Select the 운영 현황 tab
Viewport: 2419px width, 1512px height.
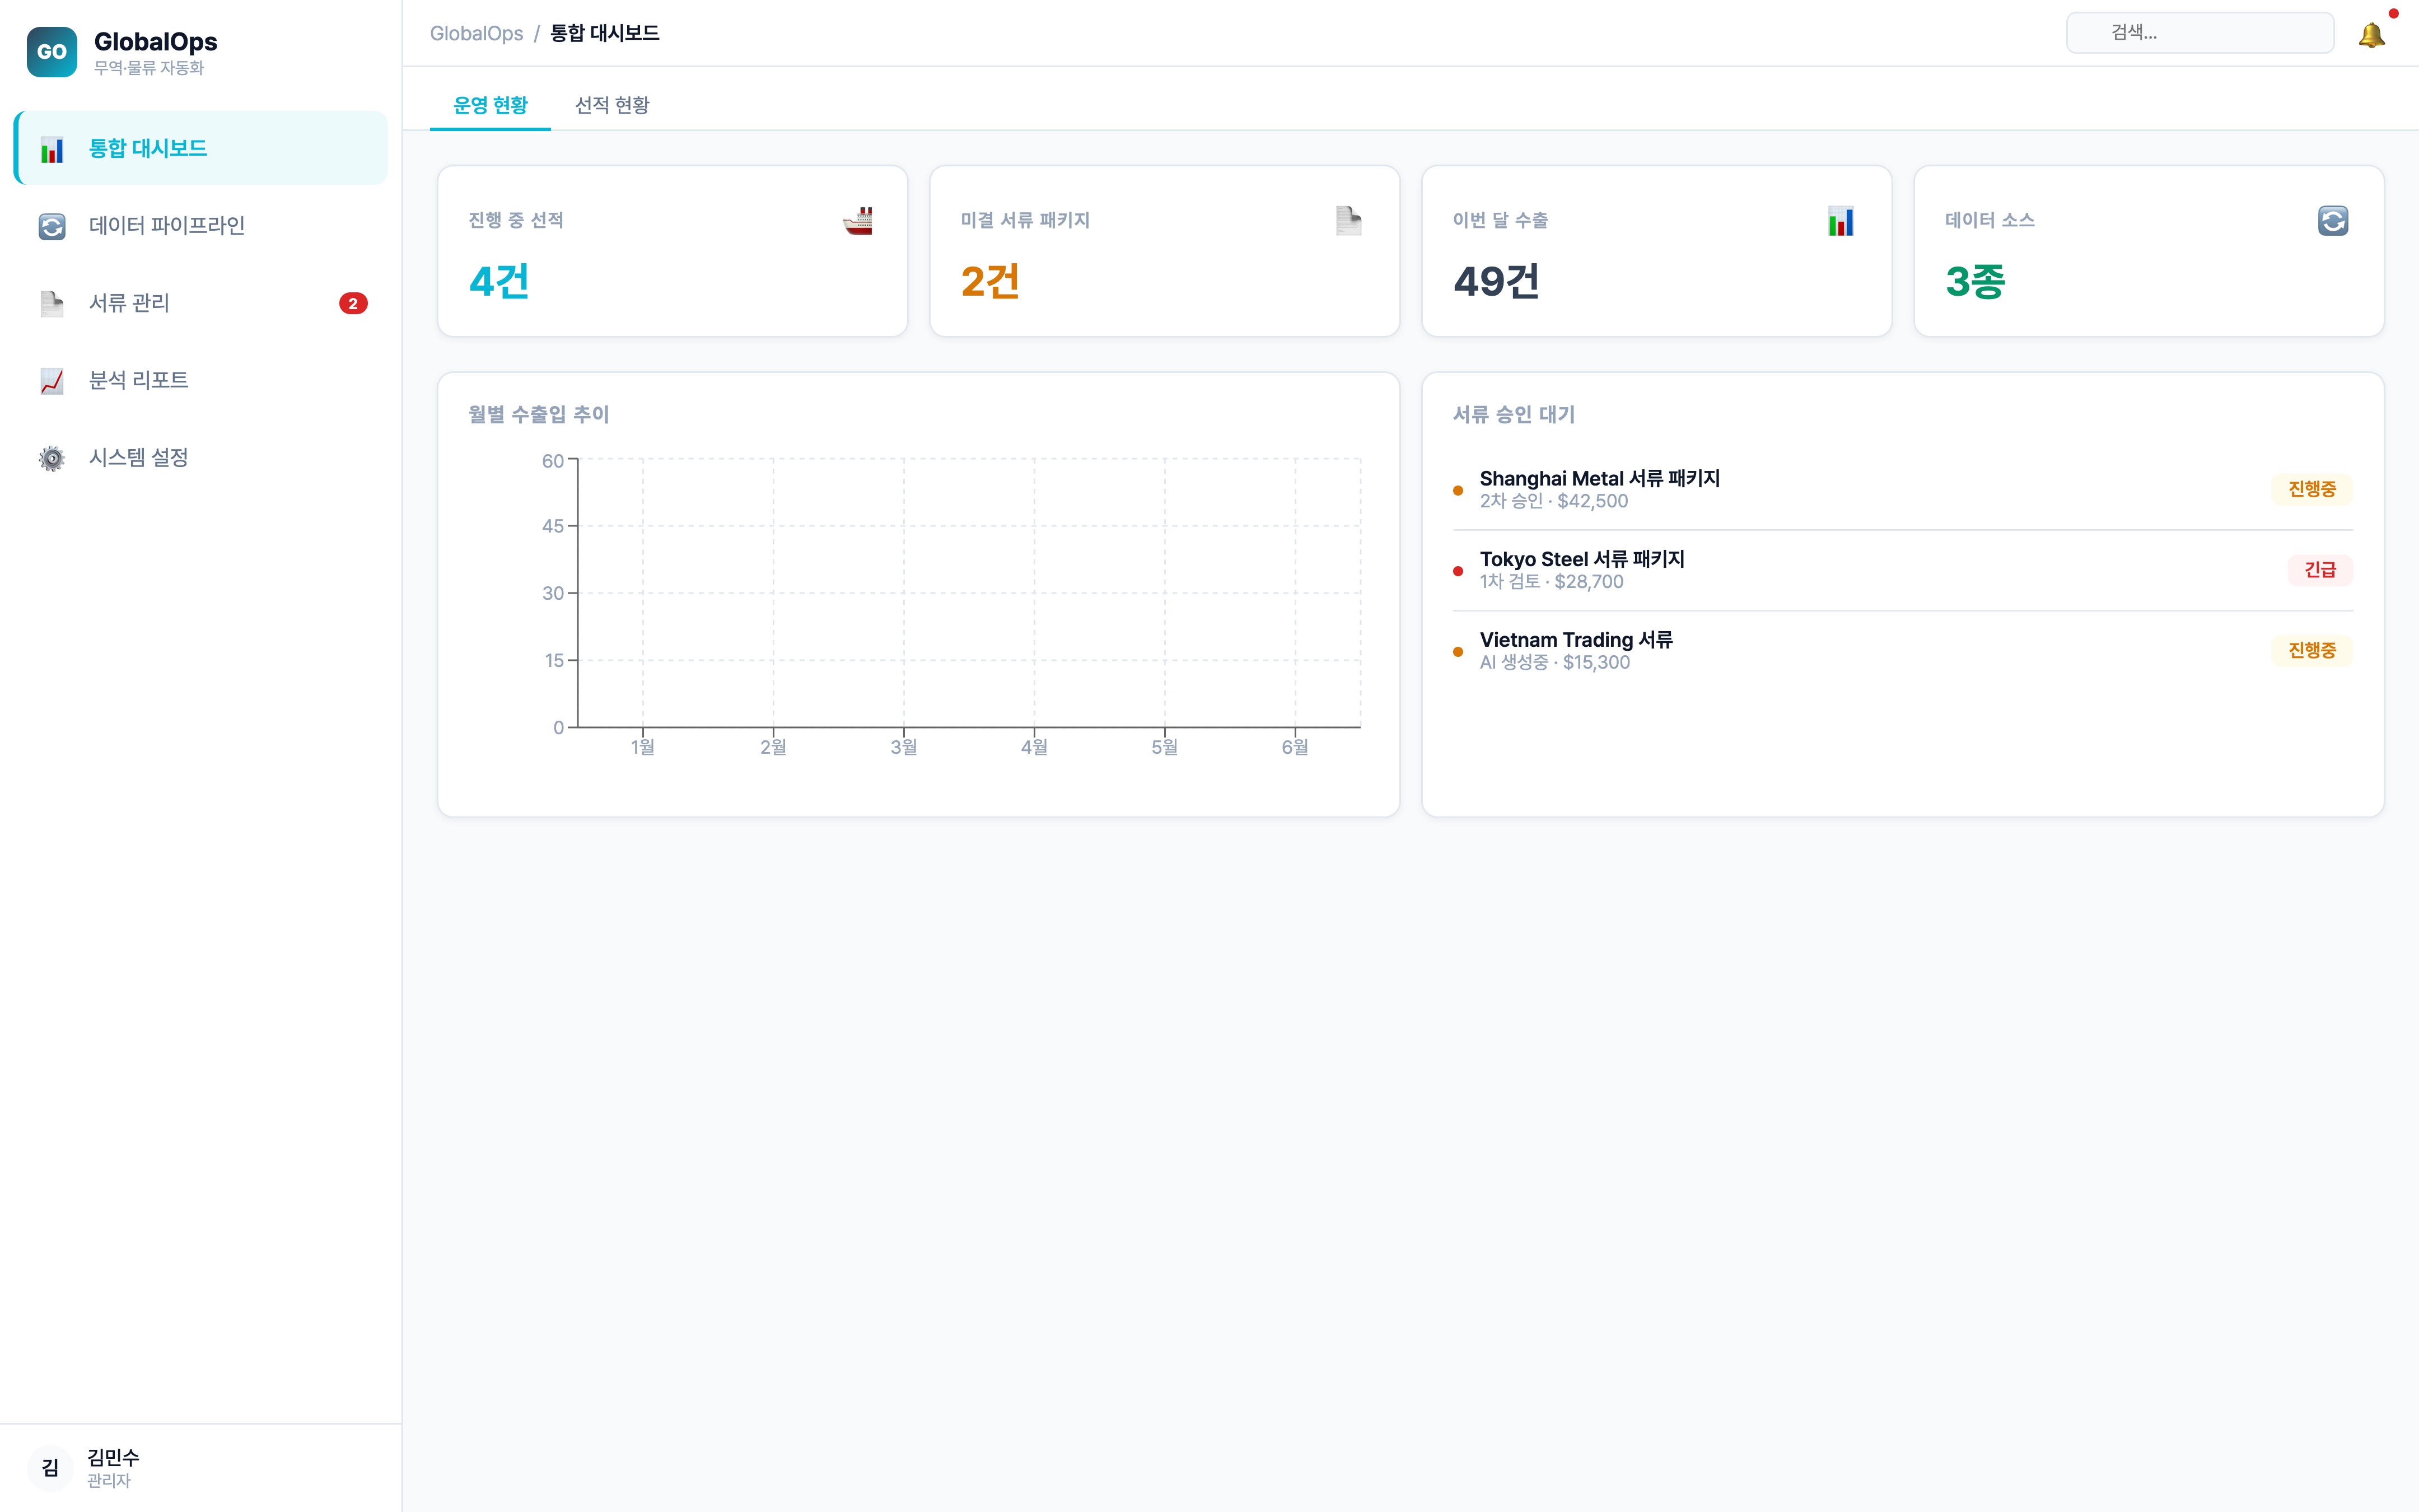tap(490, 105)
